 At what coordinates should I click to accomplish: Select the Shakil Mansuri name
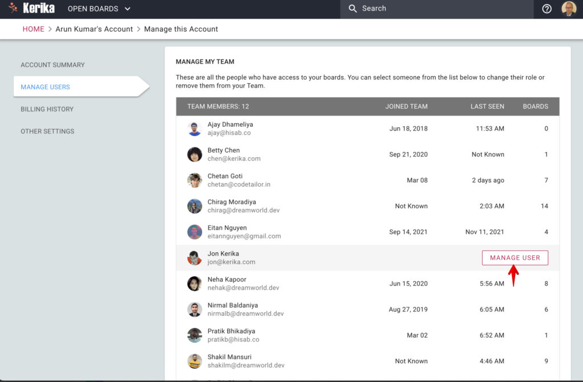coord(229,357)
